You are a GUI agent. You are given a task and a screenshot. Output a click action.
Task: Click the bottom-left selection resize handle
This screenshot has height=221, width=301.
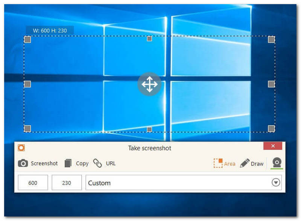pyautogui.click(x=27, y=129)
